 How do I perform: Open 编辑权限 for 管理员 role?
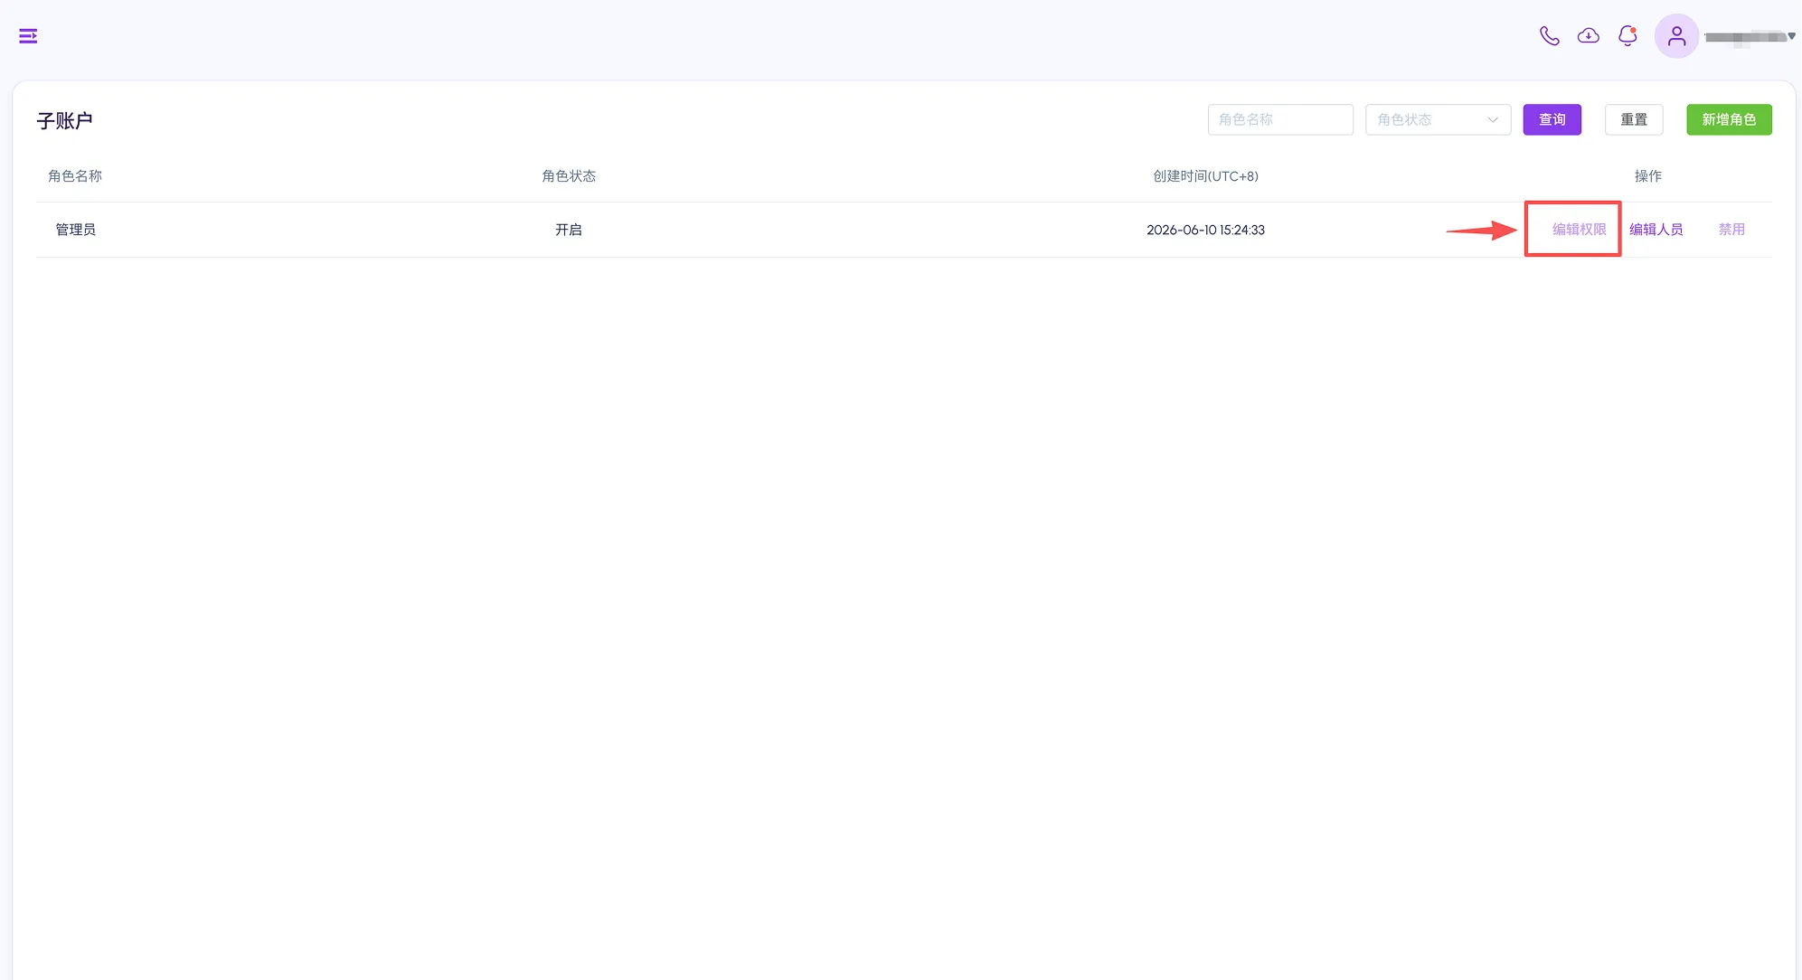[x=1579, y=230]
